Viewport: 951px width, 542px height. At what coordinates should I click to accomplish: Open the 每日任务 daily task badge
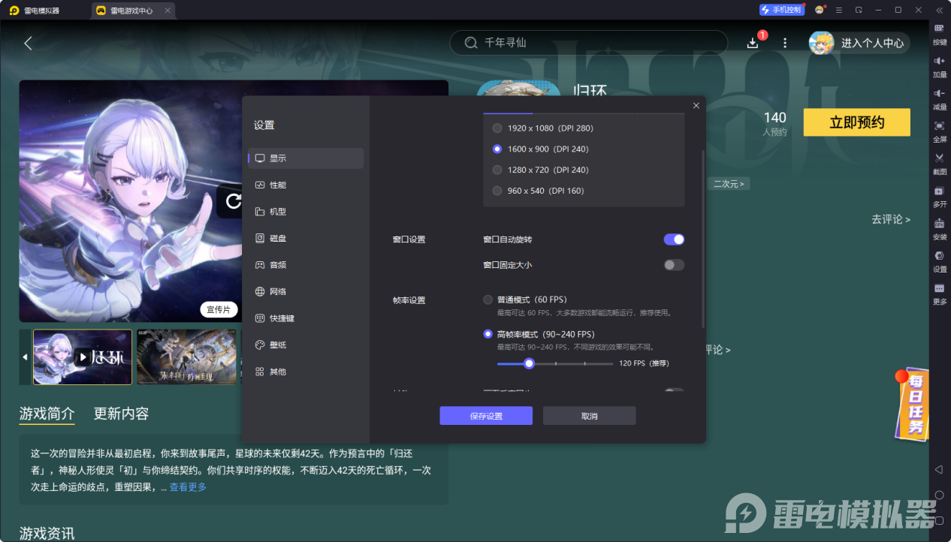[x=913, y=404]
